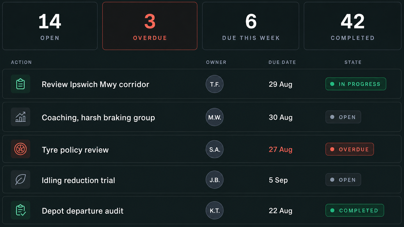Click the checked clipboard icon for Depot audit
Screen dimensions: 404x227
pyautogui.click(x=20, y=210)
